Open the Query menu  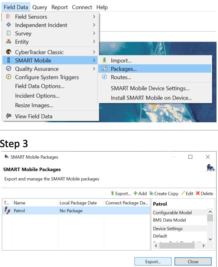coord(40,7)
